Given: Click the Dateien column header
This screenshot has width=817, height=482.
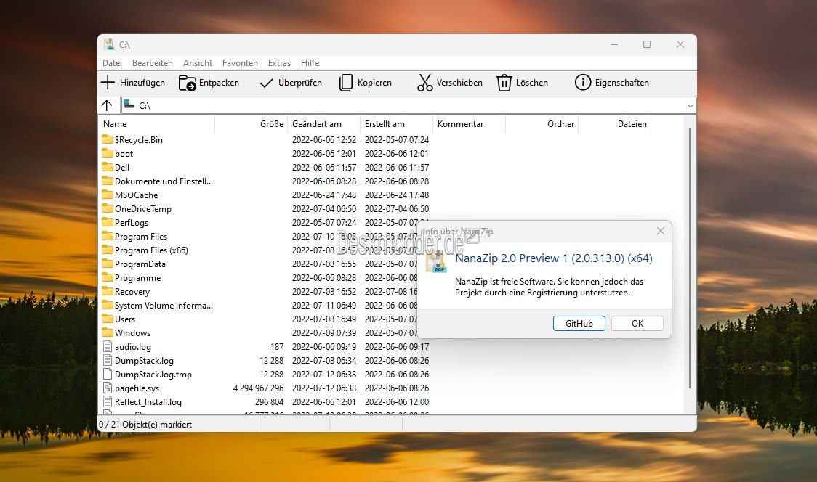Looking at the screenshot, I should click(x=615, y=124).
